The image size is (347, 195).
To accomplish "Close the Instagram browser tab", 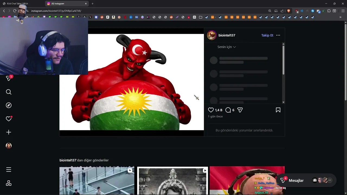I will click(86, 4).
